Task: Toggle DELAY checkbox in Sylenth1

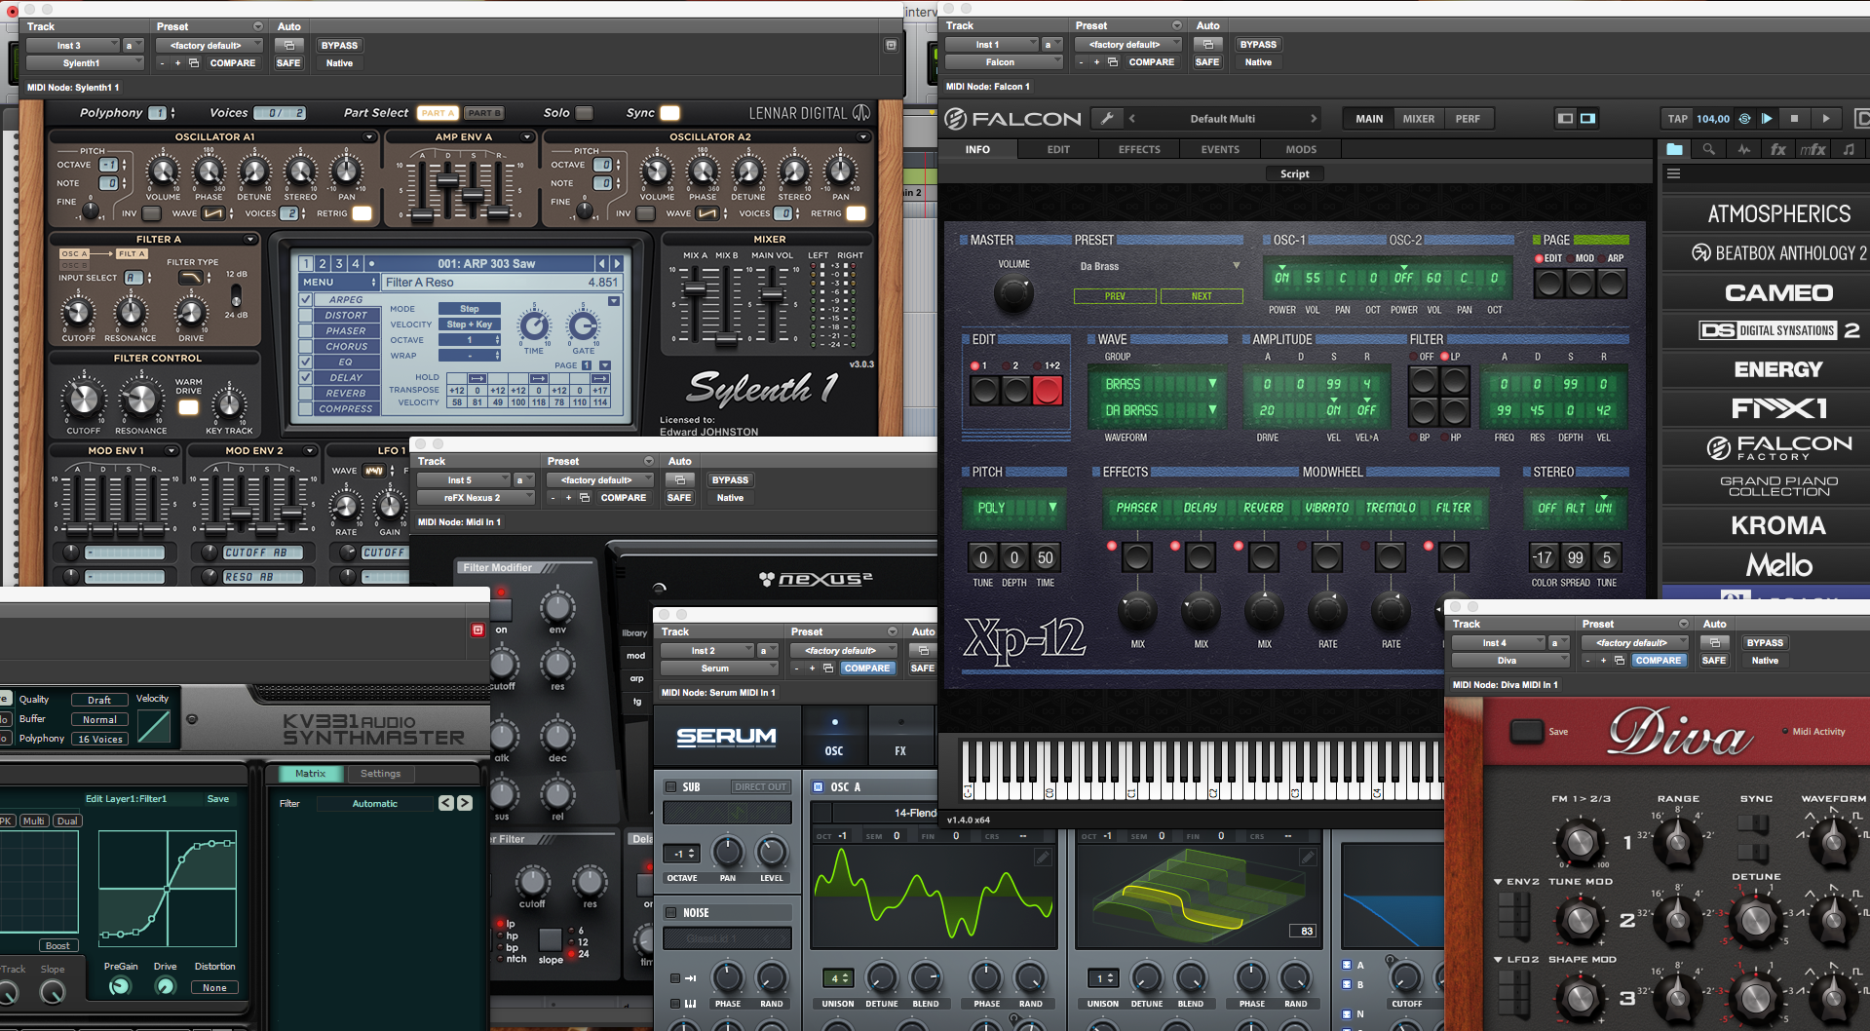Action: 306,378
